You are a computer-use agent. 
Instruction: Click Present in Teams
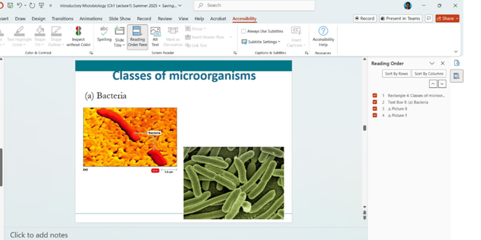pos(400,19)
